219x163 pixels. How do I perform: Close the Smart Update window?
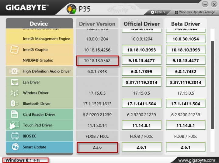pyautogui.click(x=214, y=4)
